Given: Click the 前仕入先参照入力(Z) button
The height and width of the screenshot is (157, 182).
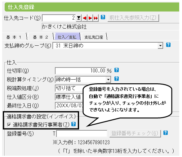Looking at the screenshot, I should (133, 18).
